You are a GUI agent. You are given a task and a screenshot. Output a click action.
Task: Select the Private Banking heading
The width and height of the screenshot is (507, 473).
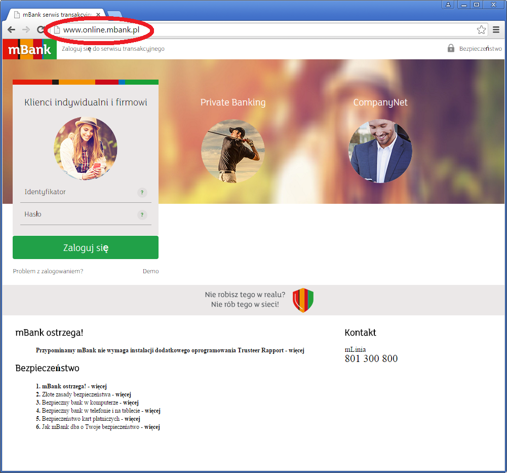tap(233, 102)
